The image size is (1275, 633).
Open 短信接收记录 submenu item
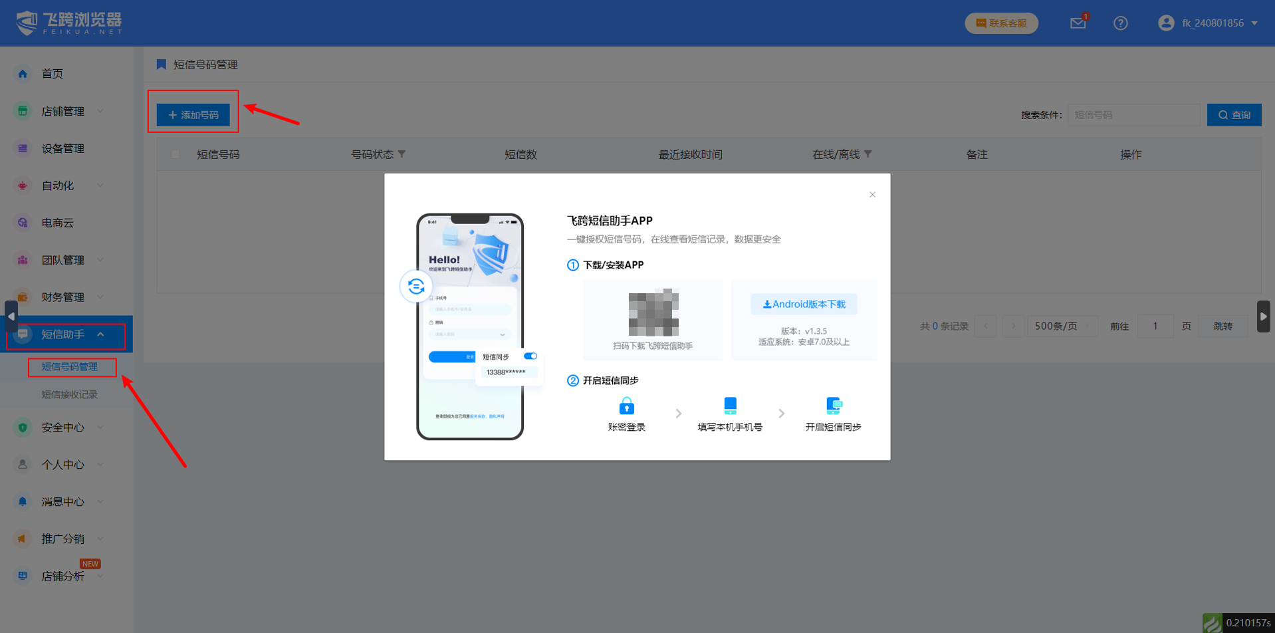[x=69, y=394]
